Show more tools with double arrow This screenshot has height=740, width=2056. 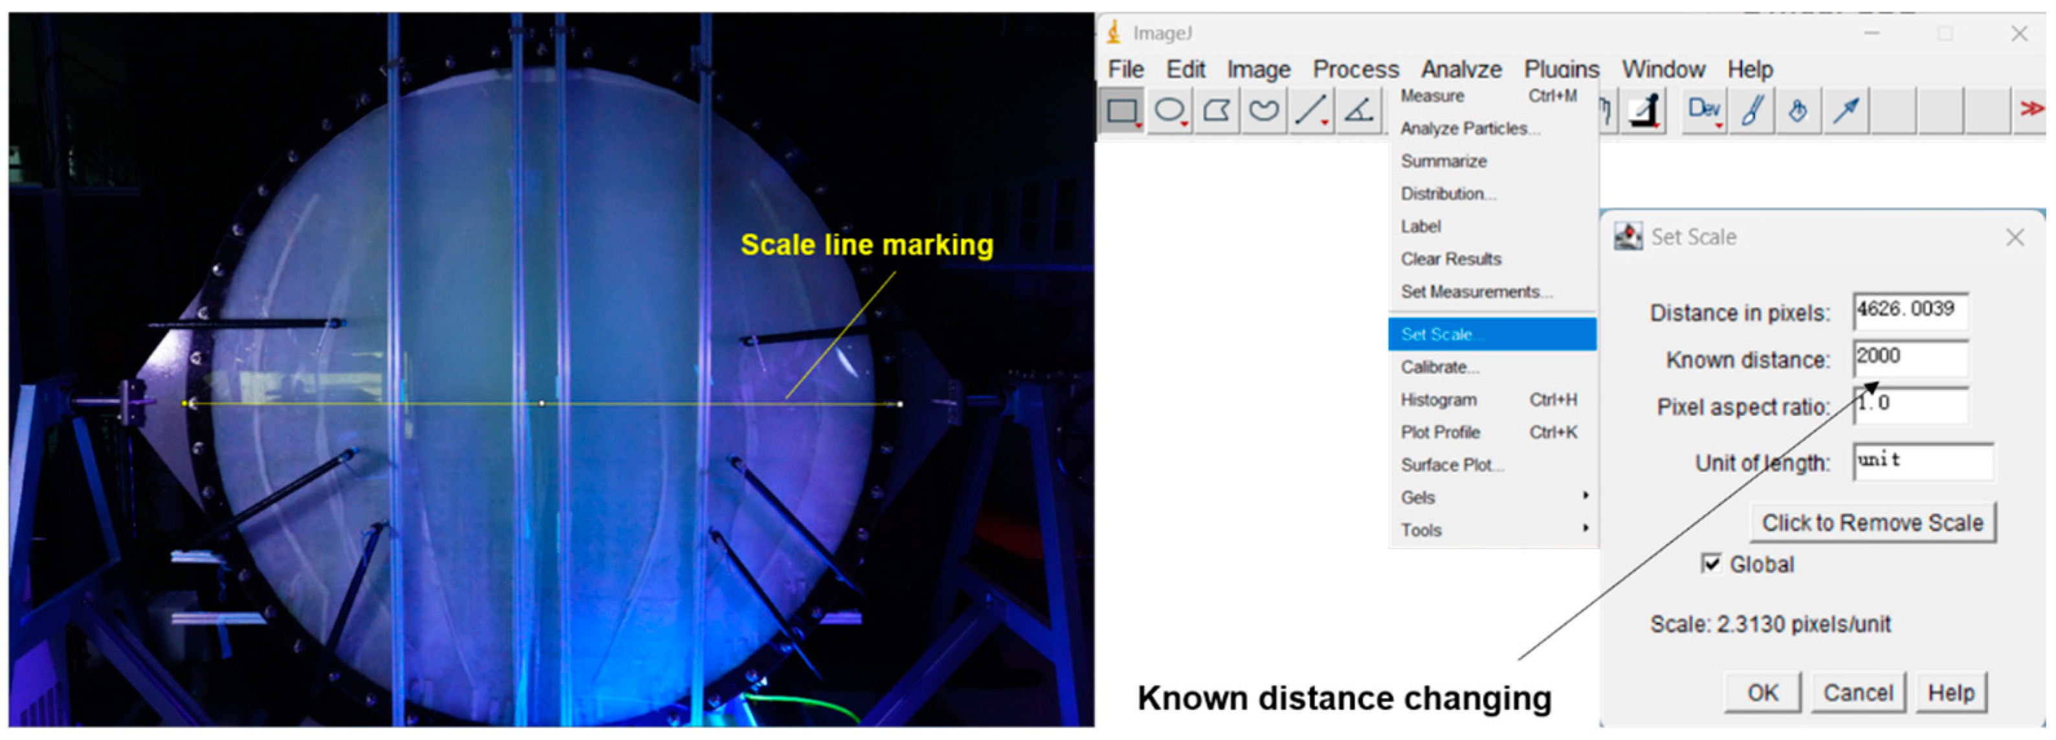[x=2031, y=109]
